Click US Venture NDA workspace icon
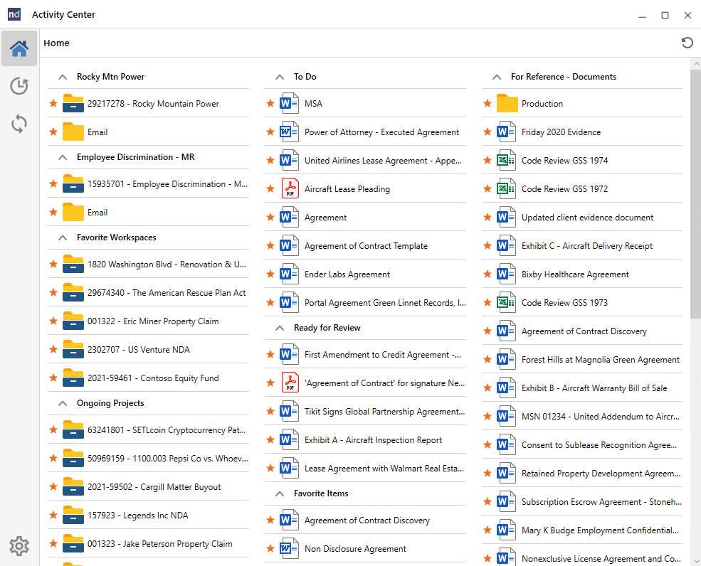This screenshot has width=701, height=566. point(73,349)
